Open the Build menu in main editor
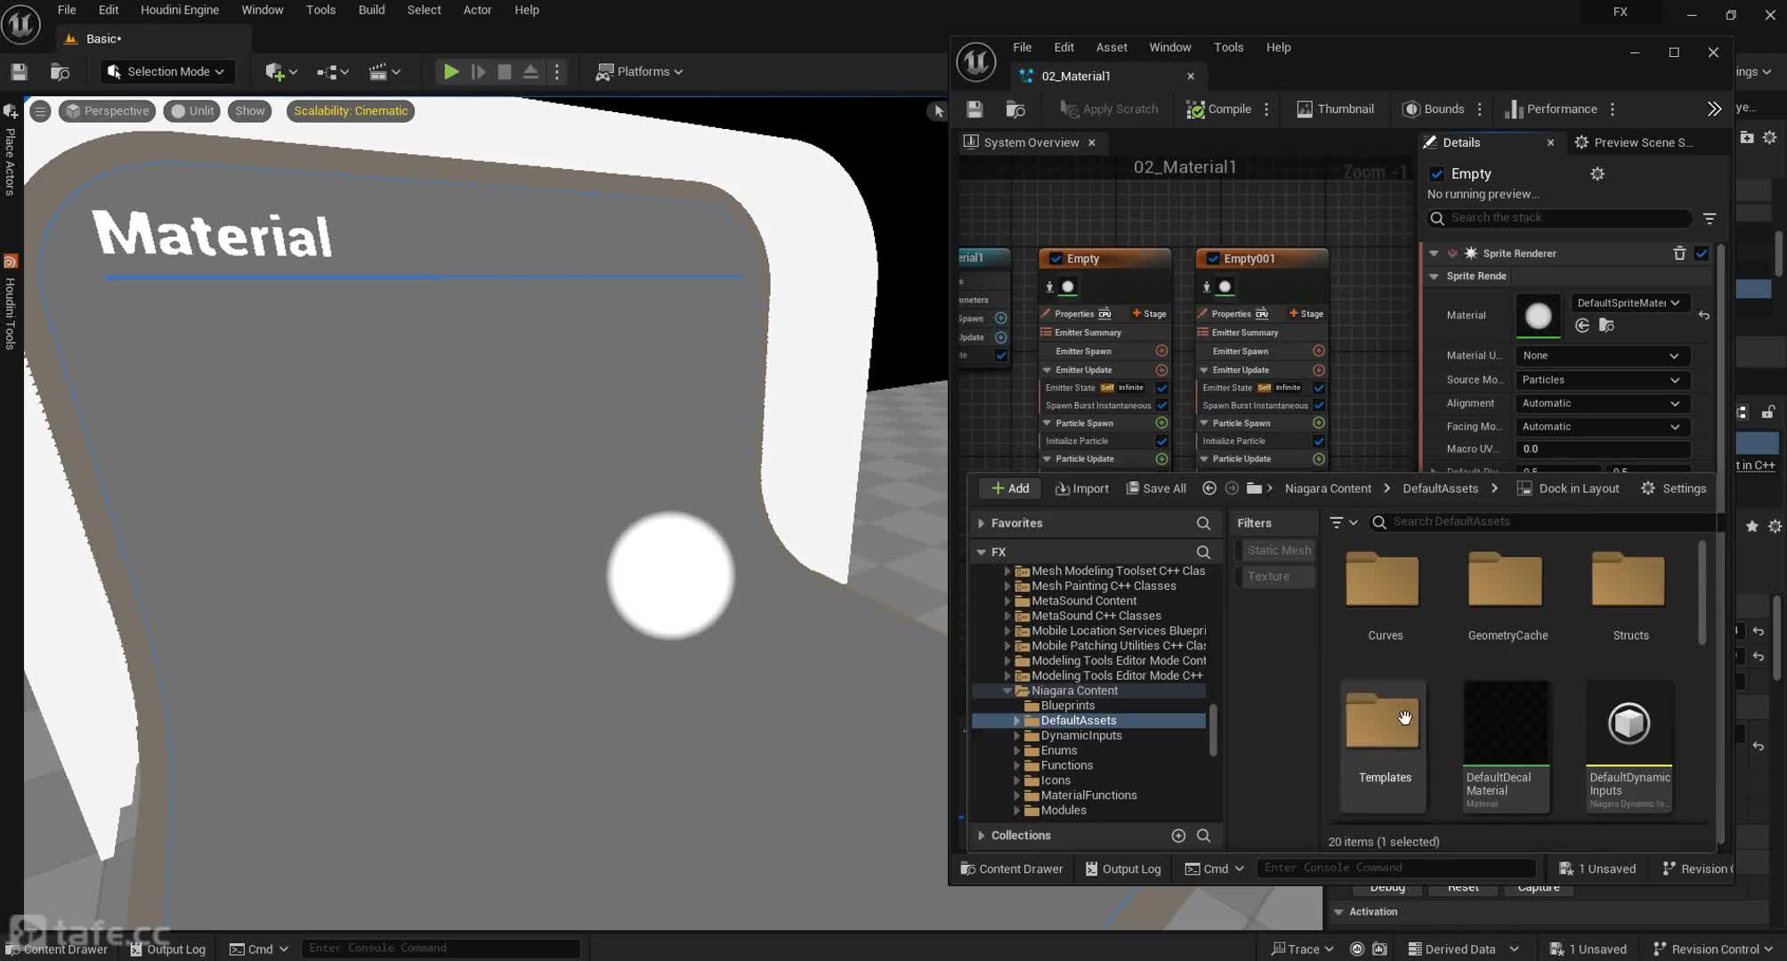This screenshot has width=1787, height=961. (x=371, y=10)
